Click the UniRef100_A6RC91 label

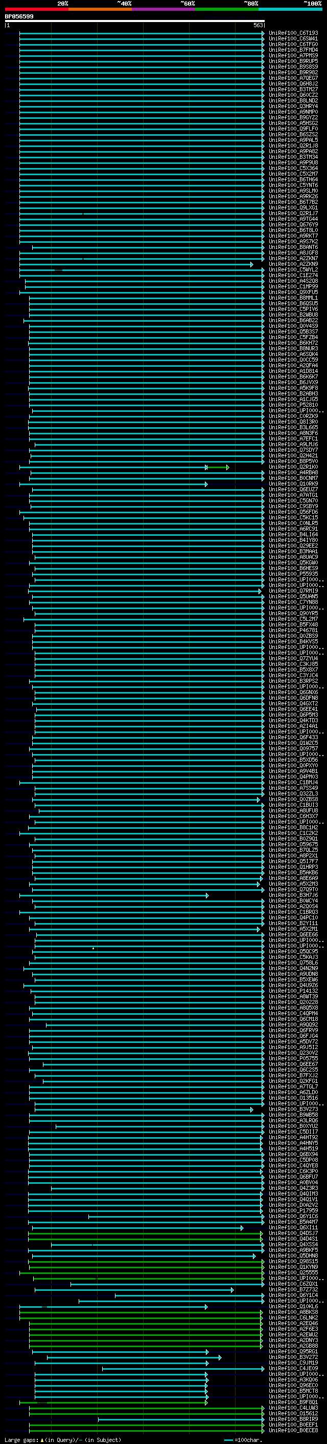[293, 529]
